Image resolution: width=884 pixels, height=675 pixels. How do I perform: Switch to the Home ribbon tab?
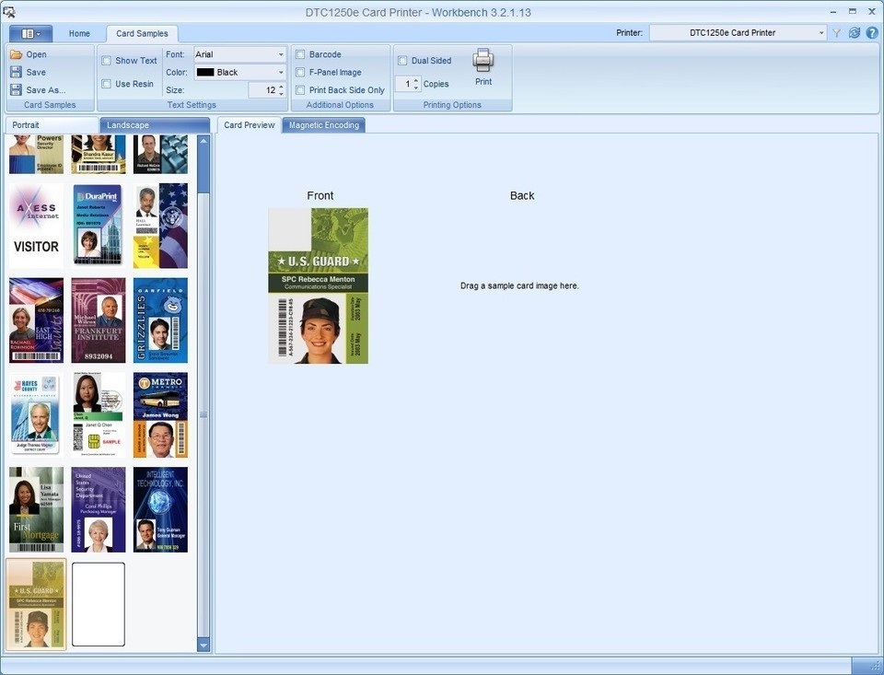79,33
